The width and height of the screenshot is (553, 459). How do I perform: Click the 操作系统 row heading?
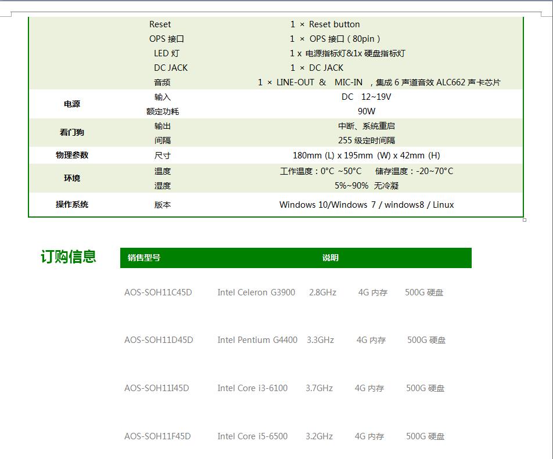click(72, 205)
